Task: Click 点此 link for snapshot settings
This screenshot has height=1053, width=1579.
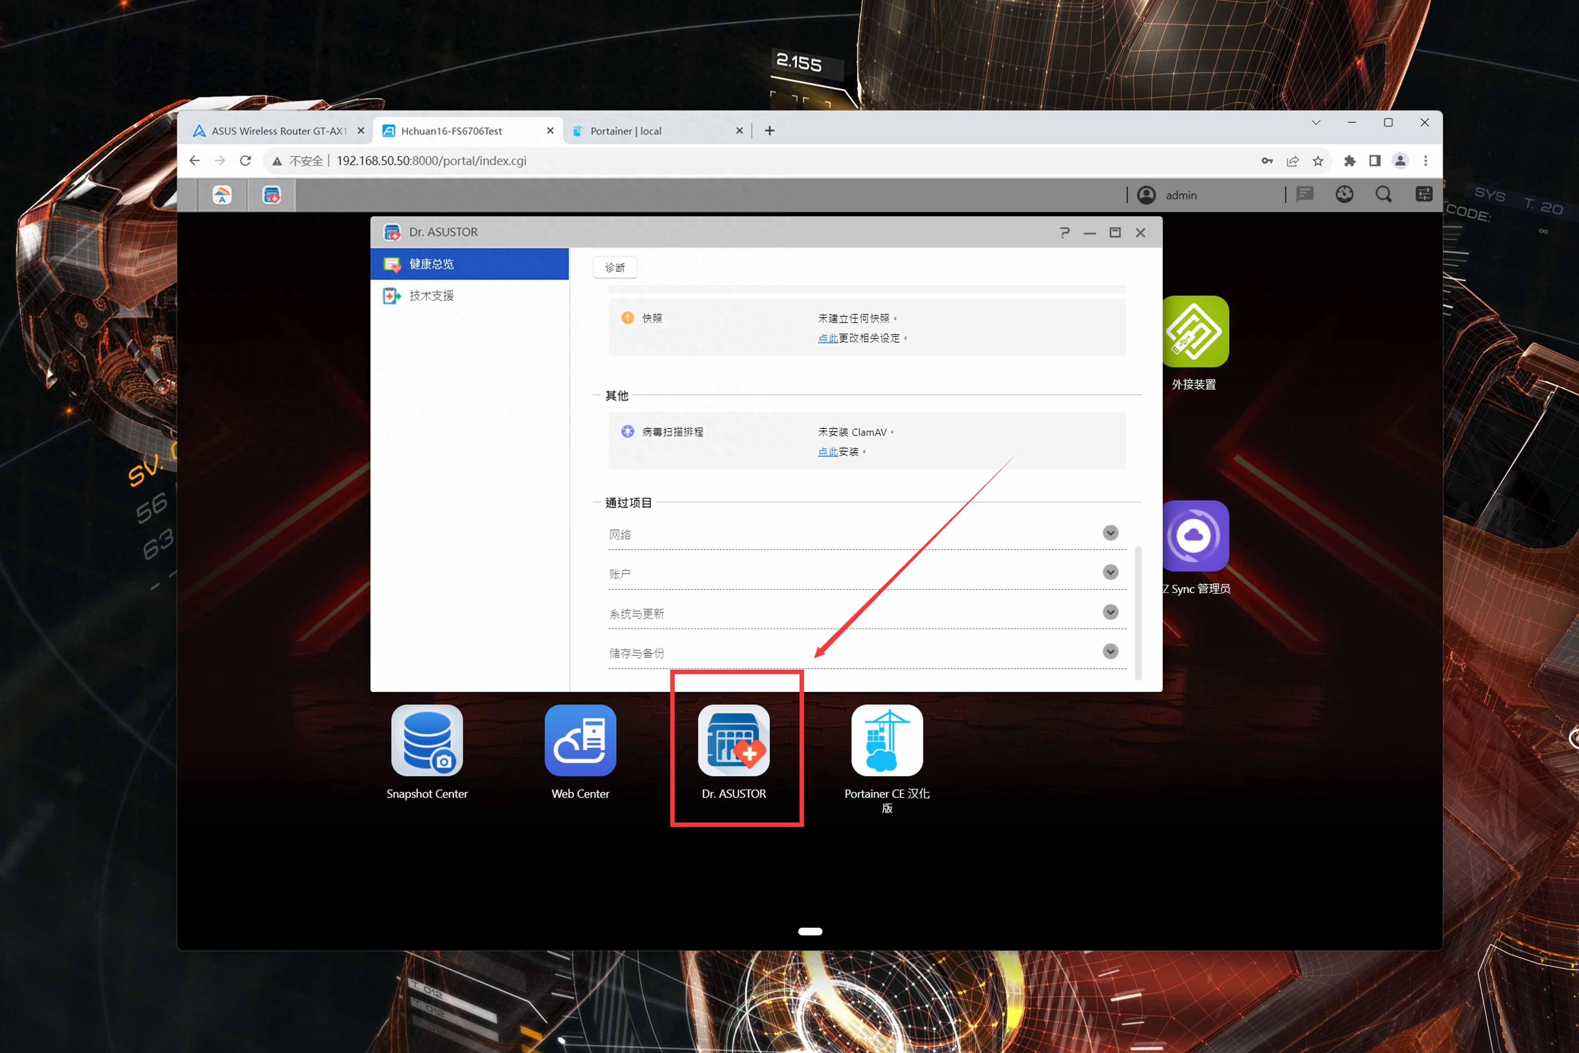Action: (x=828, y=338)
